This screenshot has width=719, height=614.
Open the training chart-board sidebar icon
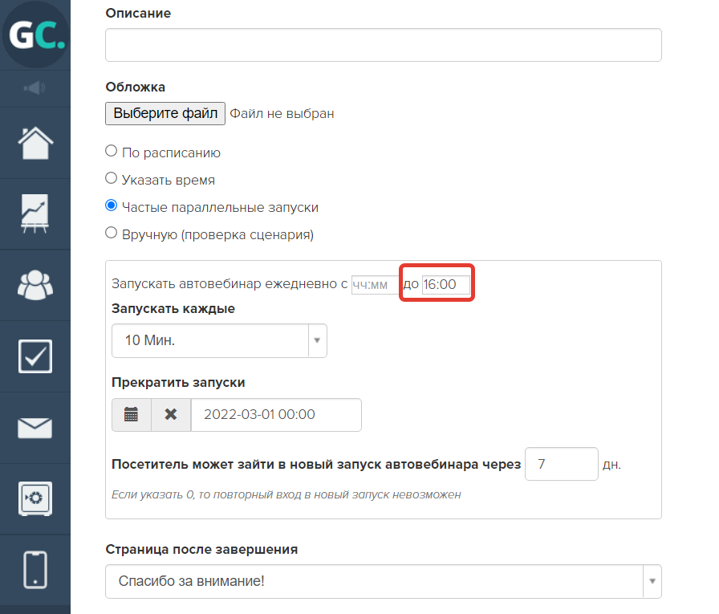pos(35,213)
